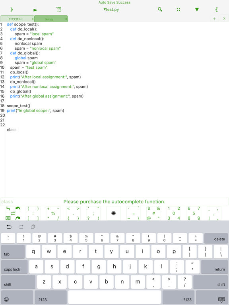Place cursor on "After global assignment:" print line
The width and height of the screenshot is (229, 305).
point(47,96)
